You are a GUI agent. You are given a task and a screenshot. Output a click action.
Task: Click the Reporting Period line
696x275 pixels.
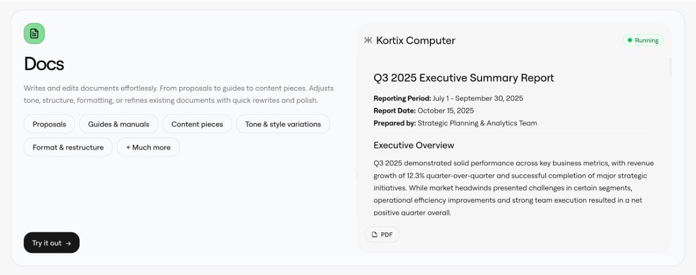click(448, 98)
